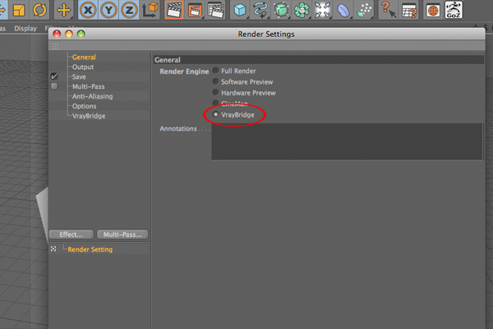
Task: Open Anti-Aliasing settings page
Action: coord(92,96)
